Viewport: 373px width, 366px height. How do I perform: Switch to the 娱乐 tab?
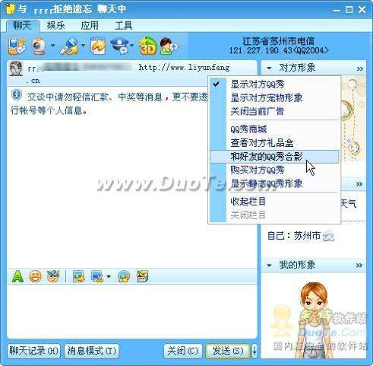point(55,26)
